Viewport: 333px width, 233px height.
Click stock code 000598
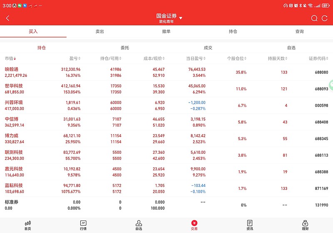[x=321, y=105]
